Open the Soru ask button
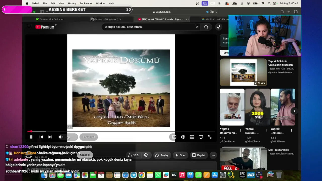322x181 pixels. pos(180,155)
